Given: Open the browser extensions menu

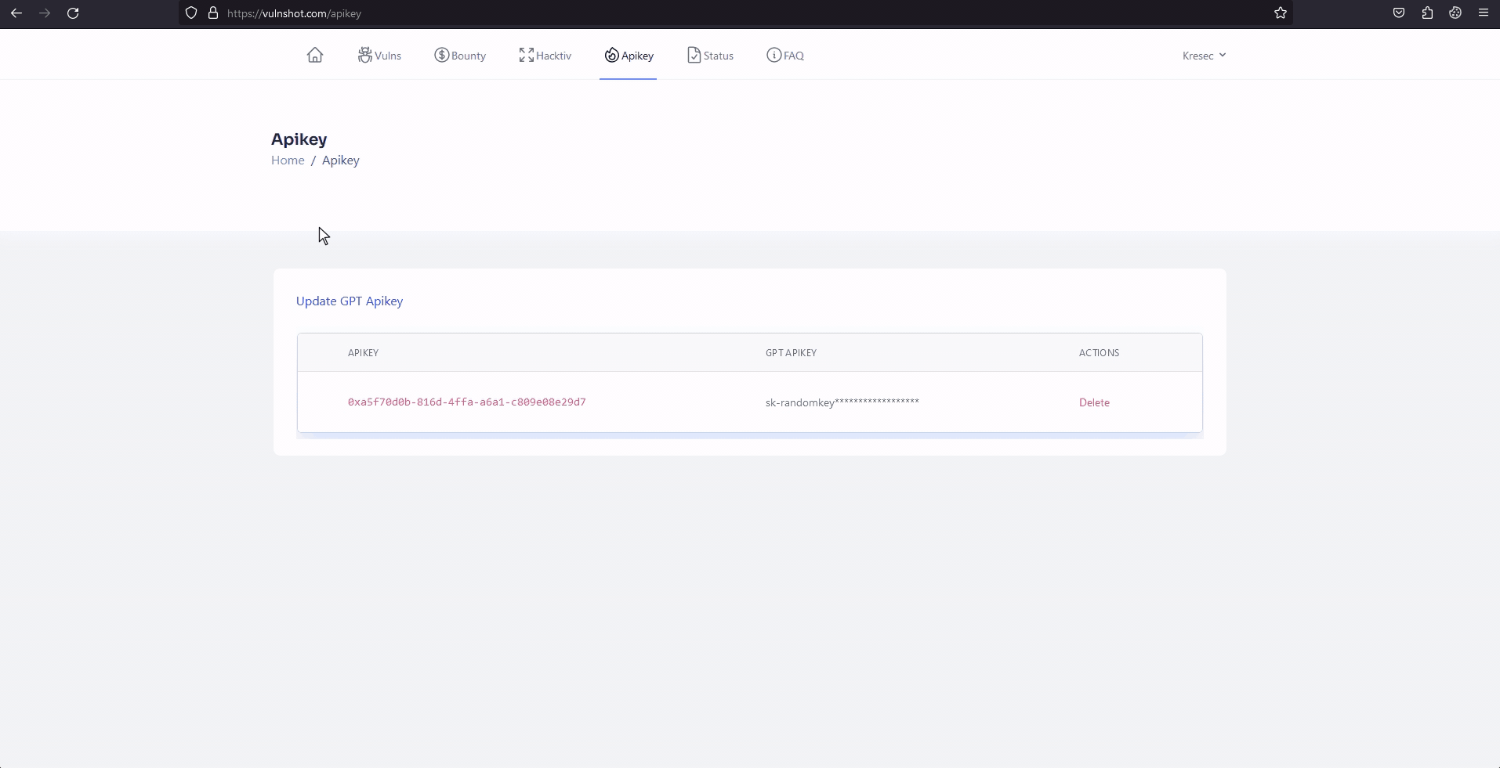Looking at the screenshot, I should tap(1427, 13).
